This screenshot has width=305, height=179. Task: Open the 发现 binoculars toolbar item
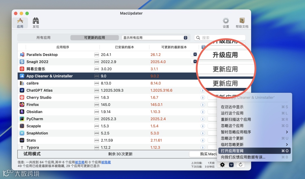[x=36, y=23]
